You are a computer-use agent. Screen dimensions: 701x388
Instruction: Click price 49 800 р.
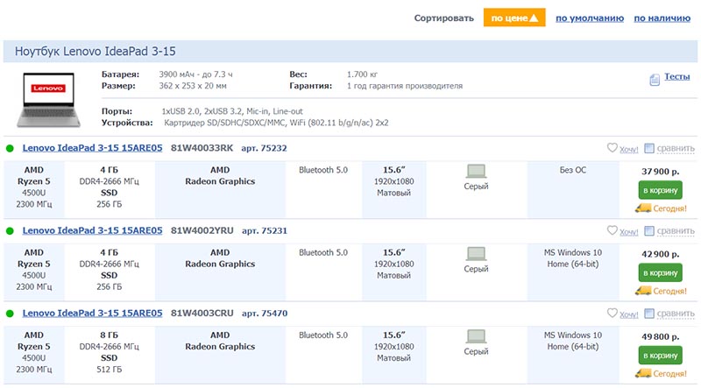(x=661, y=337)
